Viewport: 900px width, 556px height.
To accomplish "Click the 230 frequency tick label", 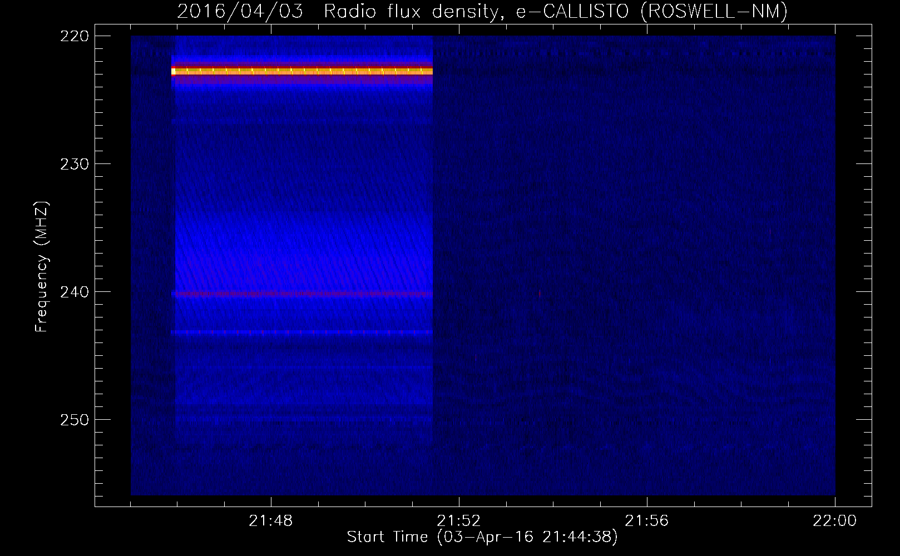I will (74, 164).
